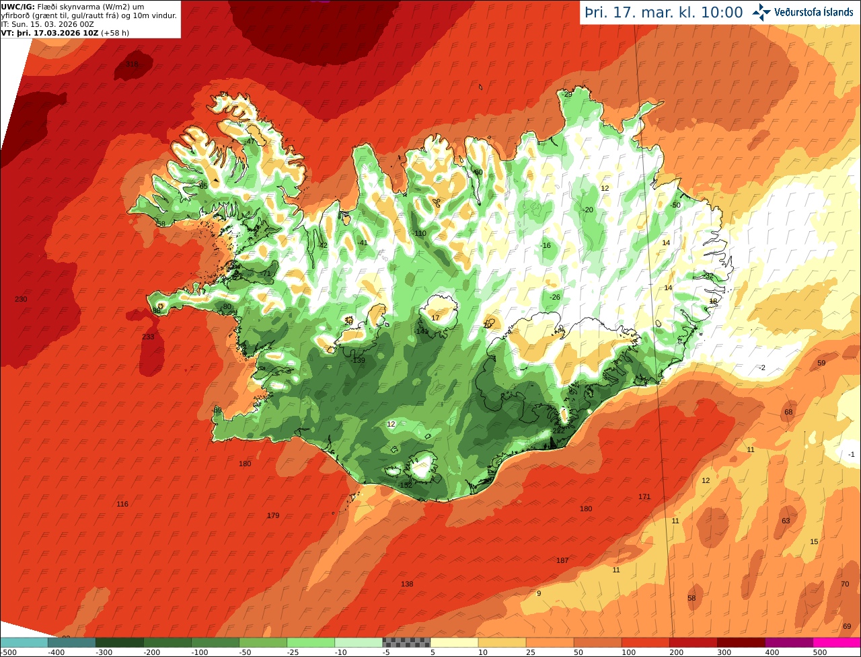Click the VT: þri. 17.03.2026 10Z (+58 h) line
861x657 pixels.
point(65,32)
